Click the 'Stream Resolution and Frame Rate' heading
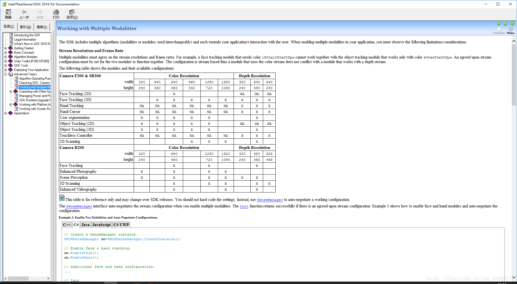The height and width of the screenshot is (284, 517). (x=91, y=51)
